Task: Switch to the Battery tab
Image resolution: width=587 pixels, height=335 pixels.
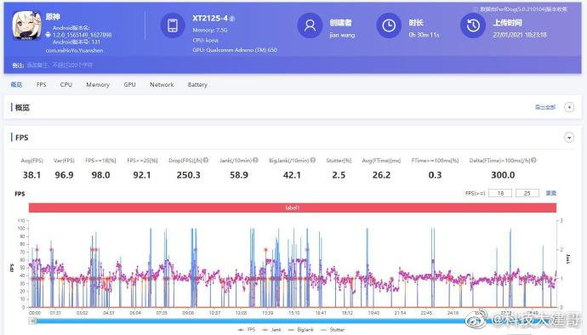Action: click(x=197, y=84)
